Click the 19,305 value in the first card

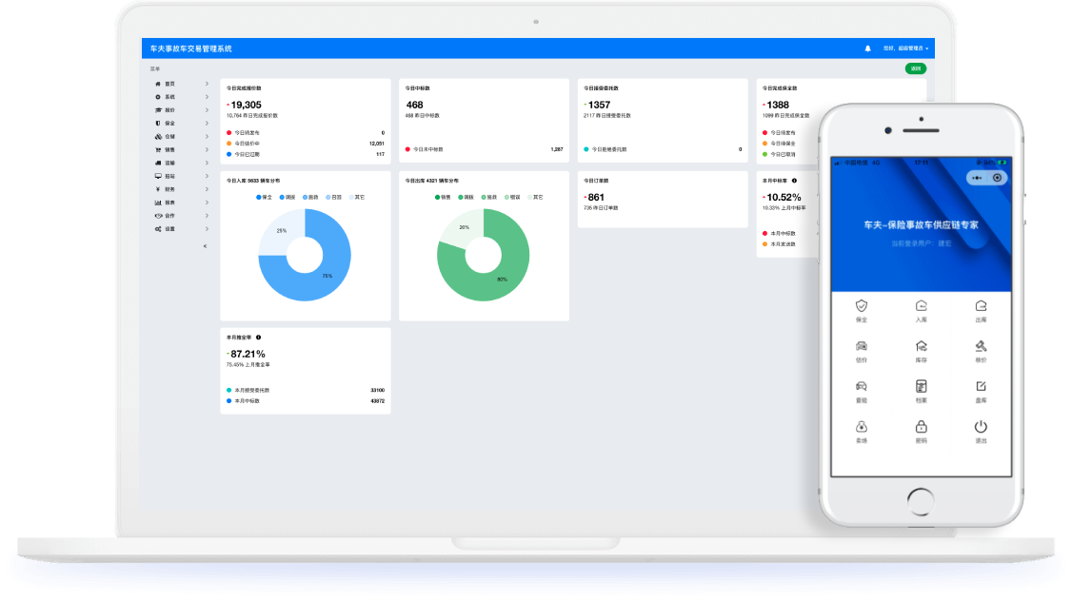[x=247, y=106]
